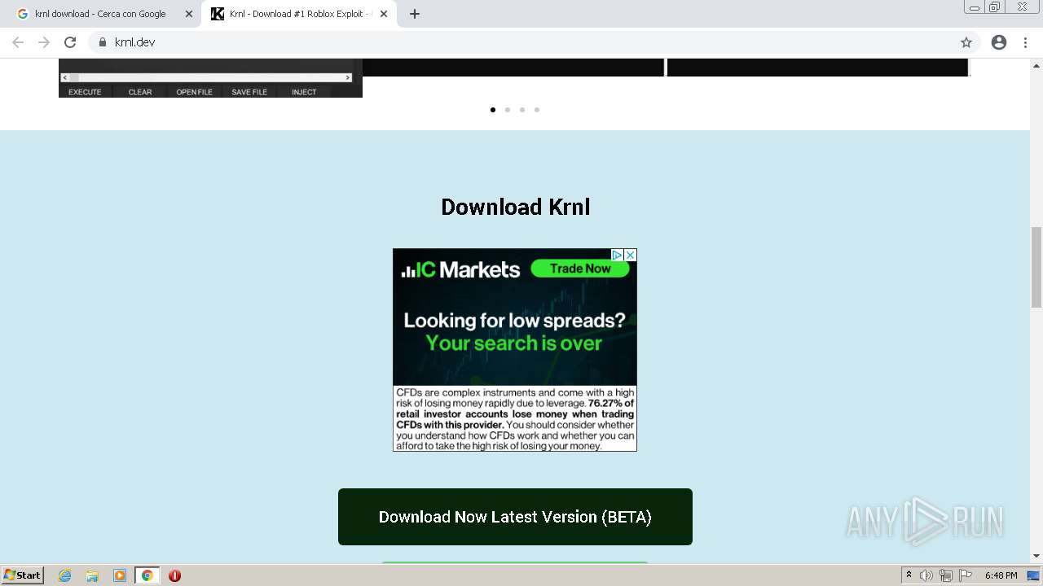
Task: Open Chrome three-dot menu
Action: point(1025,42)
